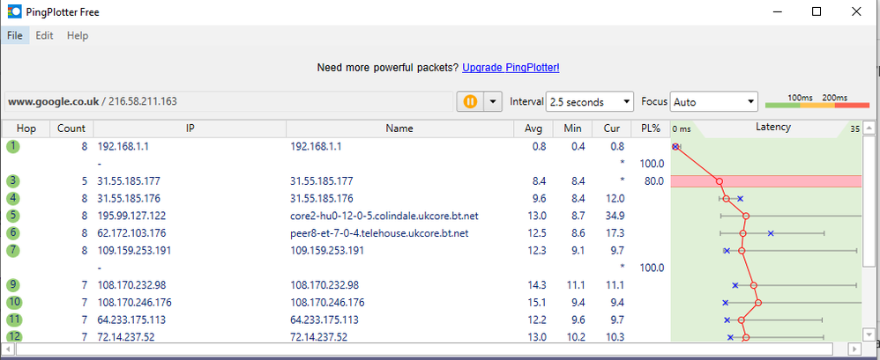Viewport: 880px width, 360px height.
Task: Click the hop 11 green circle icon
Action: (x=13, y=320)
